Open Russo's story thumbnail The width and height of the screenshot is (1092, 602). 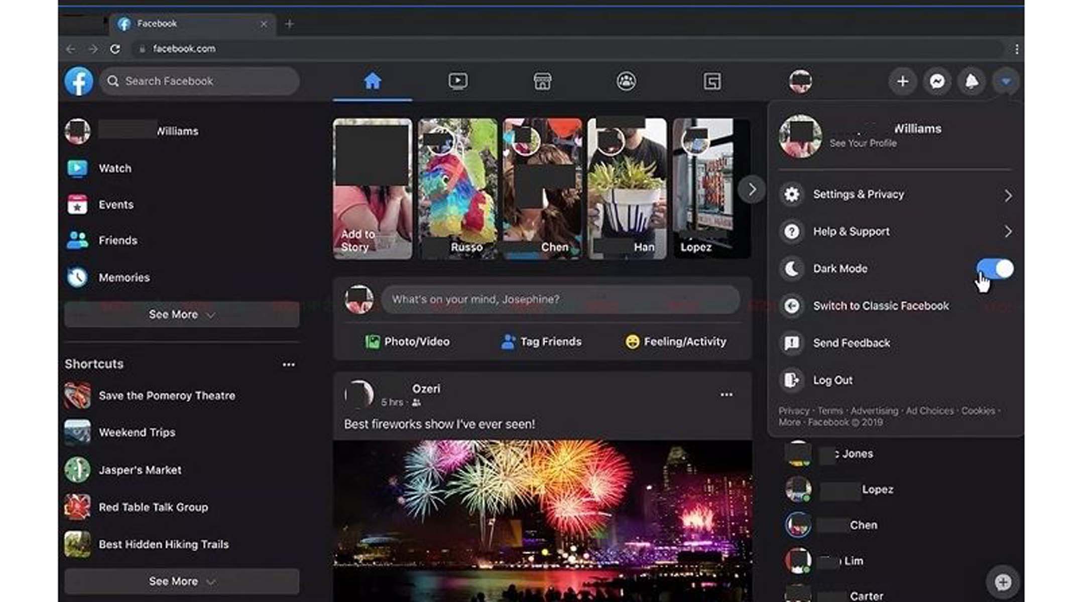[x=458, y=189]
